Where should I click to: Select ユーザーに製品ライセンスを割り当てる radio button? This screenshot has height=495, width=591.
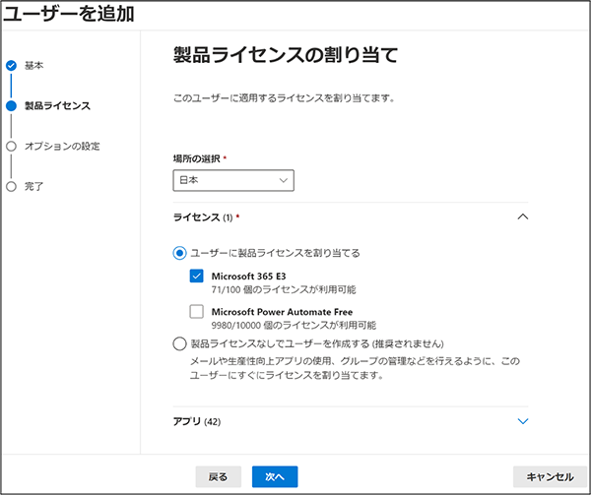[x=180, y=253]
